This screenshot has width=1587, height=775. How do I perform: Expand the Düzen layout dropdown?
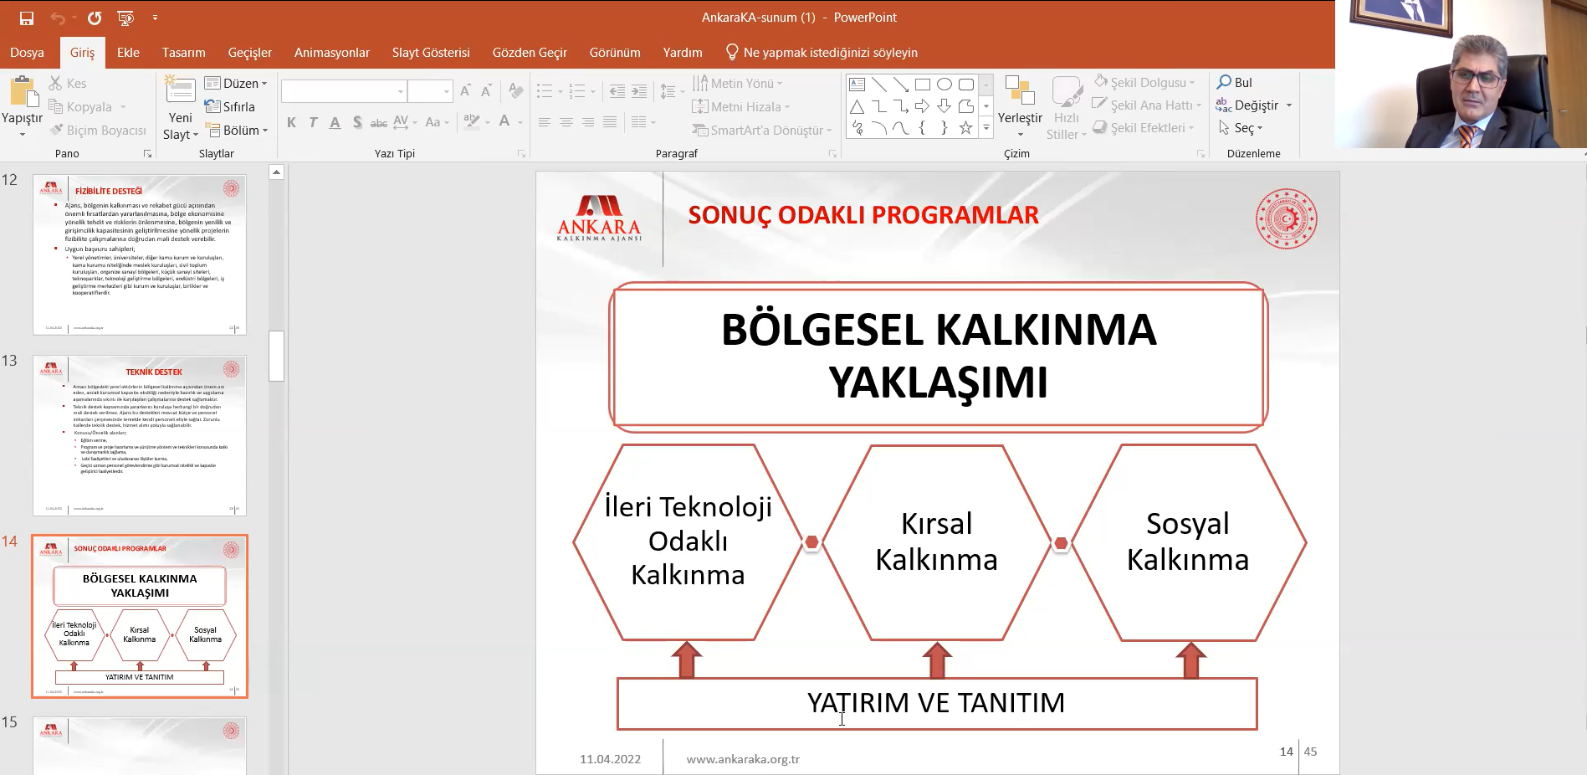point(236,83)
